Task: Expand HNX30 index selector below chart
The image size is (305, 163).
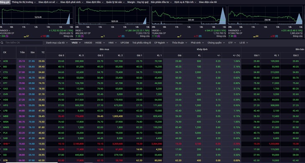Action: [x=156, y=31]
